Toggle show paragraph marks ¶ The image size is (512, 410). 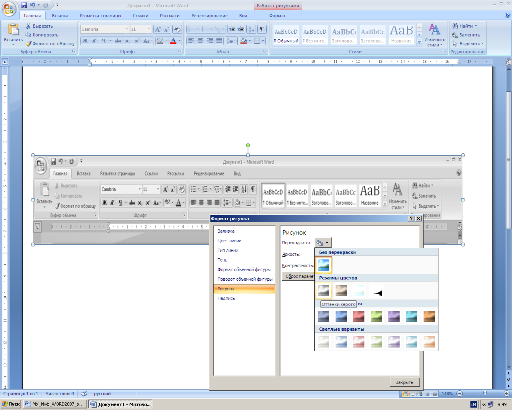tap(262, 29)
